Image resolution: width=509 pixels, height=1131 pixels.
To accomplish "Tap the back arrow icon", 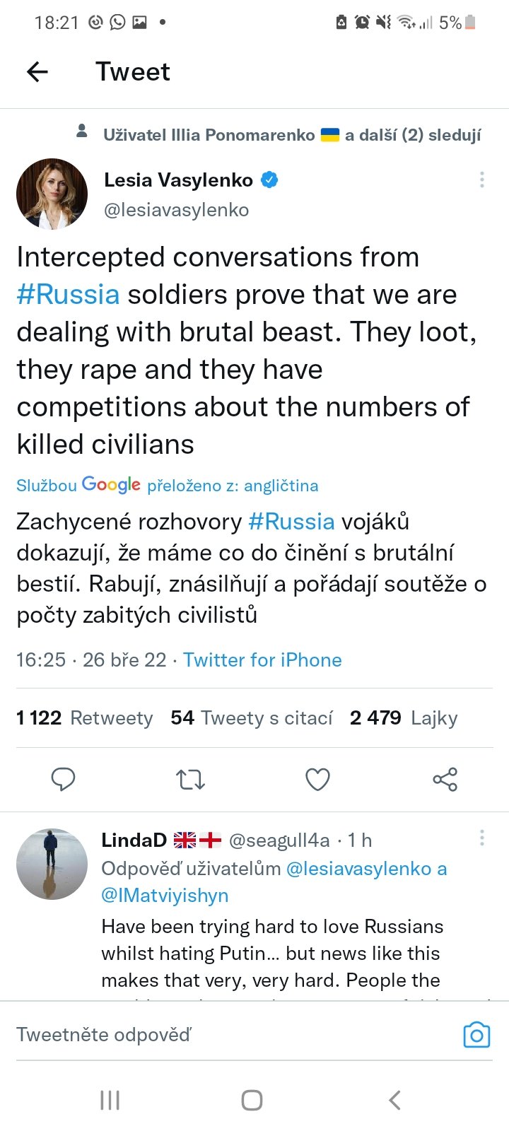I will coord(37,71).
